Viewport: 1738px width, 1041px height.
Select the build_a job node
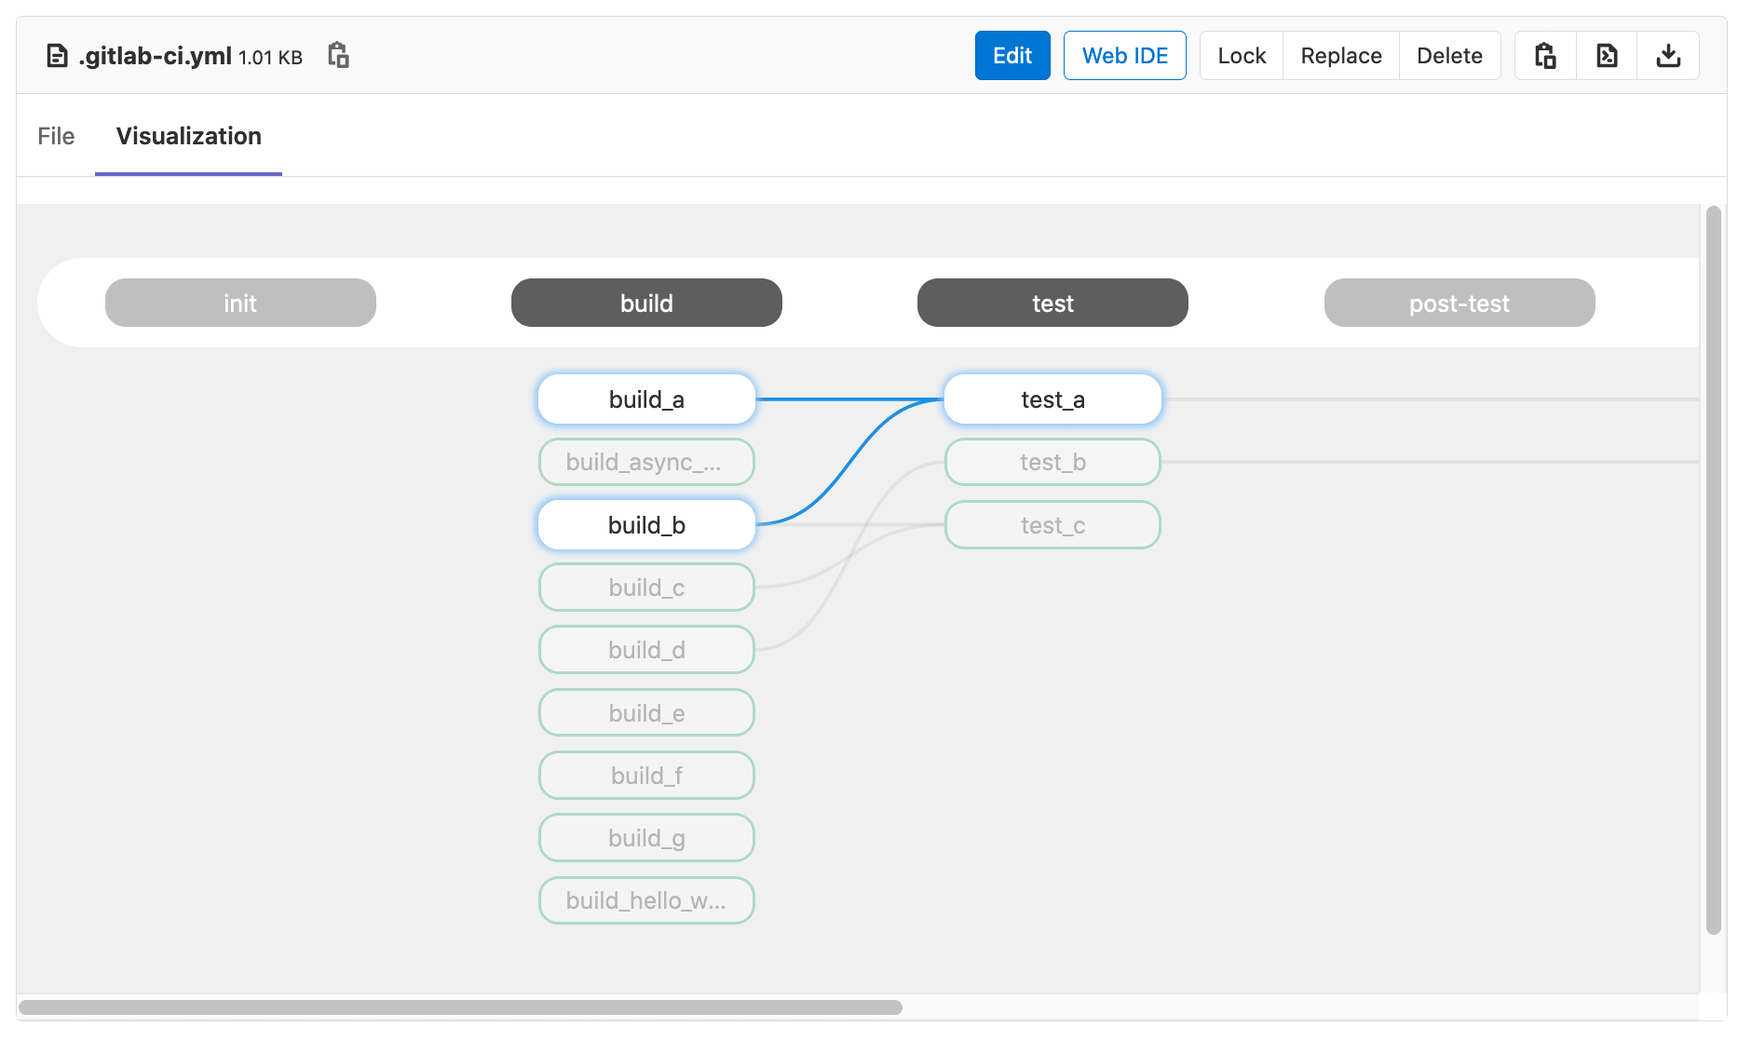[645, 399]
